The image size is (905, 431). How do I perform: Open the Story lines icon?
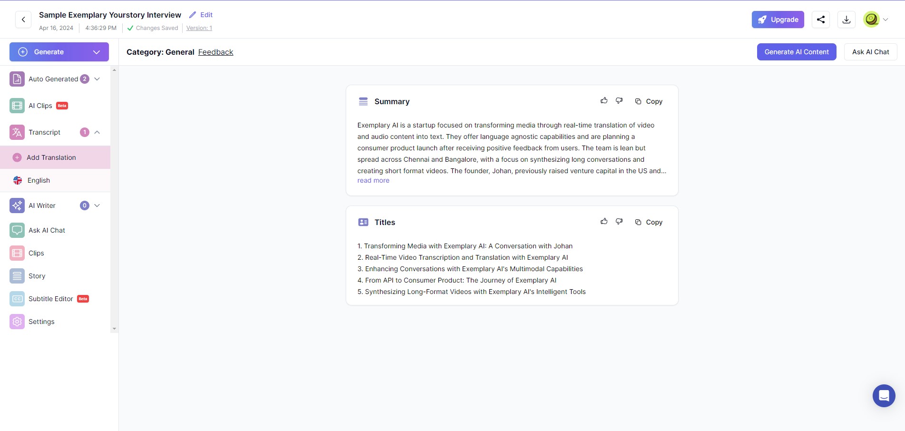pos(17,276)
